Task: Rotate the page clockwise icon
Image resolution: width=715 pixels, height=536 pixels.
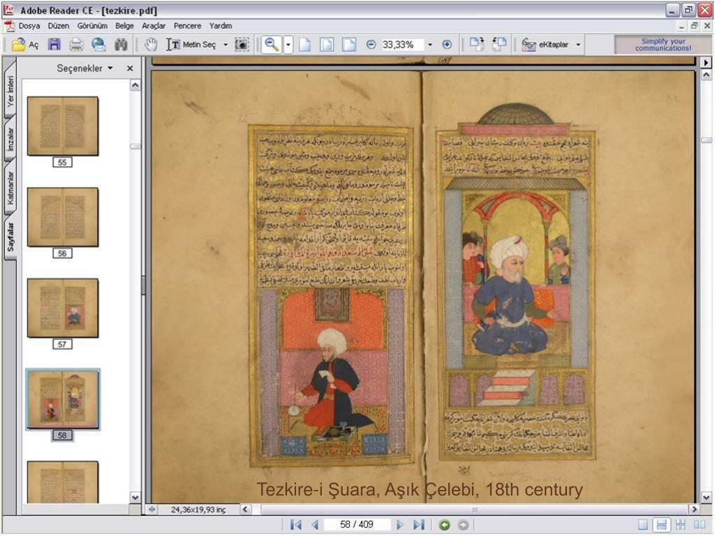Action: [x=476, y=45]
